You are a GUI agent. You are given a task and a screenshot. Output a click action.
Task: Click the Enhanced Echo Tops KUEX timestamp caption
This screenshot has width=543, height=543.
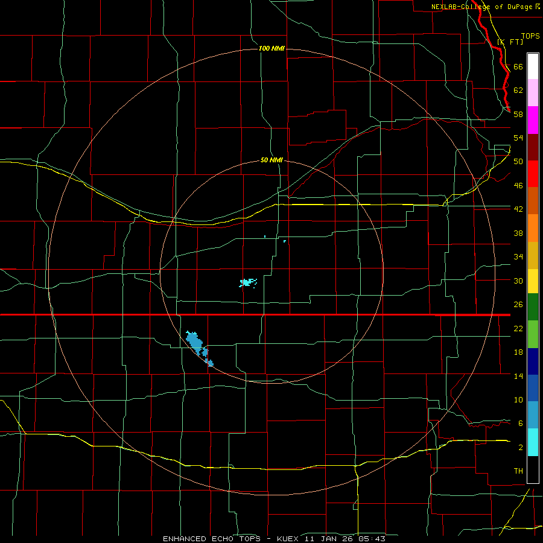point(274,539)
